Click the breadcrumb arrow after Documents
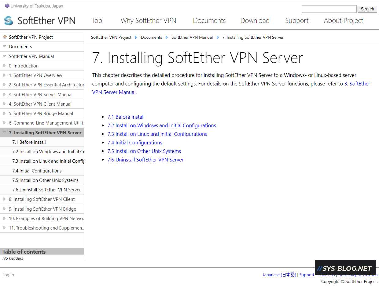 [x=167, y=37]
